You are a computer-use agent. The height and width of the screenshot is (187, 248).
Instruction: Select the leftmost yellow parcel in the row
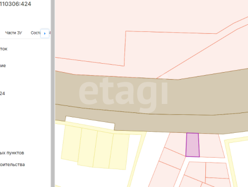coord(71,143)
